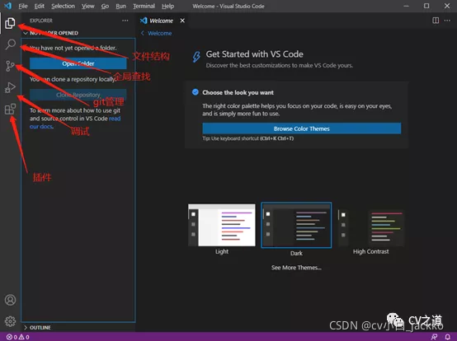Click the feedback icon in status bar
The image size is (457, 341).
[434, 337]
